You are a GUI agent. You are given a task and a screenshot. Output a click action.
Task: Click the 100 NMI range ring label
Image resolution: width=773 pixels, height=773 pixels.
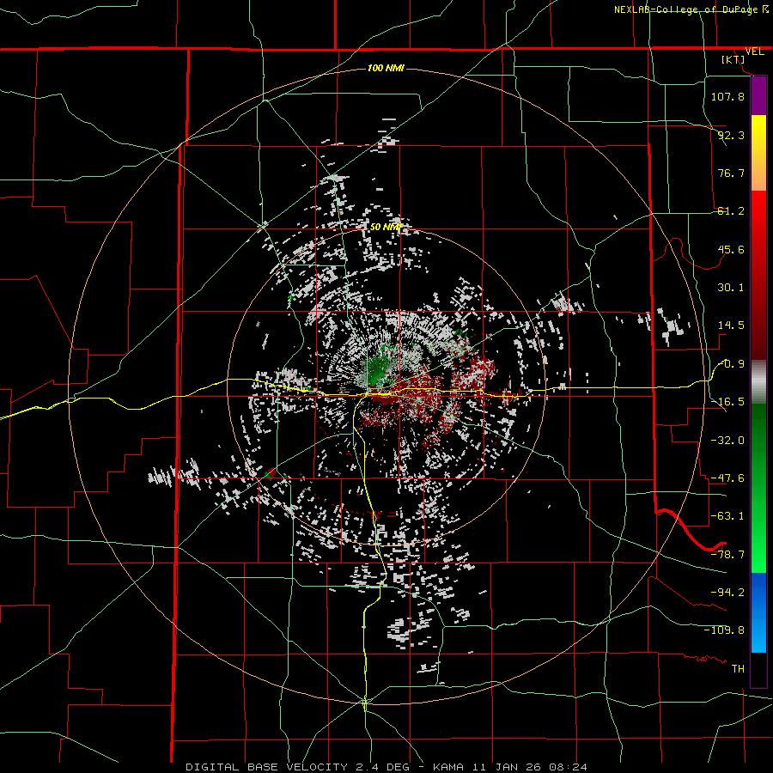(x=386, y=68)
